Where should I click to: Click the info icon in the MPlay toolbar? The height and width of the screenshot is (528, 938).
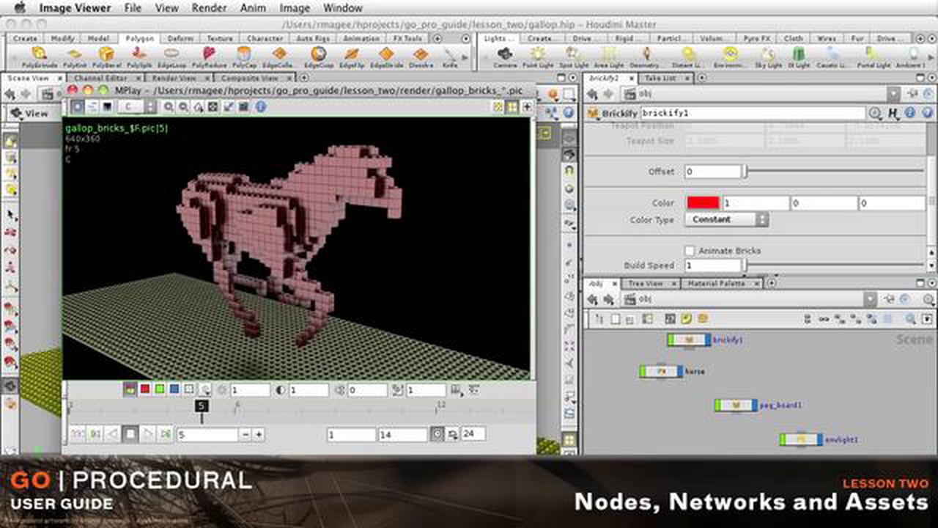click(x=259, y=106)
